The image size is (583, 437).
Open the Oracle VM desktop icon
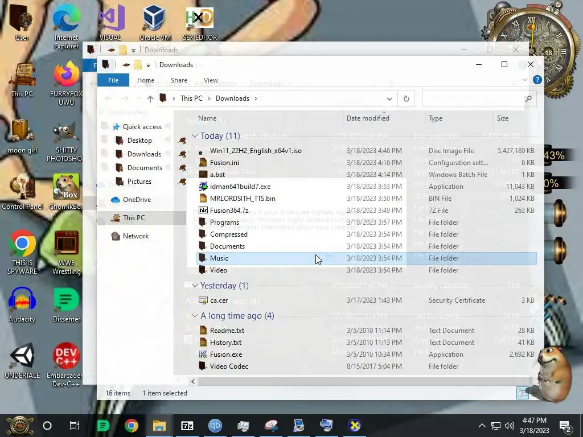coord(155,22)
